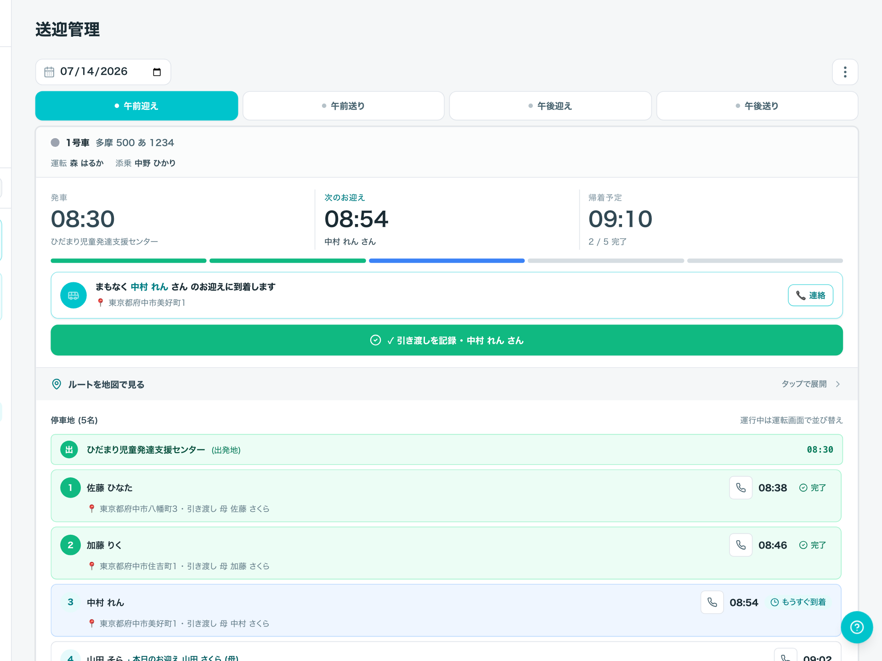Click the address 東京都府中市美好町1 in arrival notice

[x=147, y=302]
